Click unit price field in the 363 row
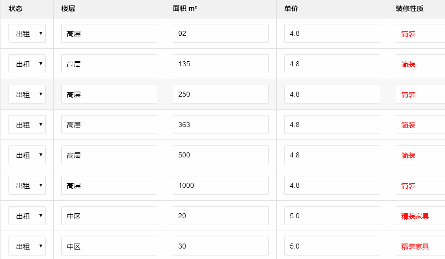The width and height of the screenshot is (445, 259). (332, 125)
